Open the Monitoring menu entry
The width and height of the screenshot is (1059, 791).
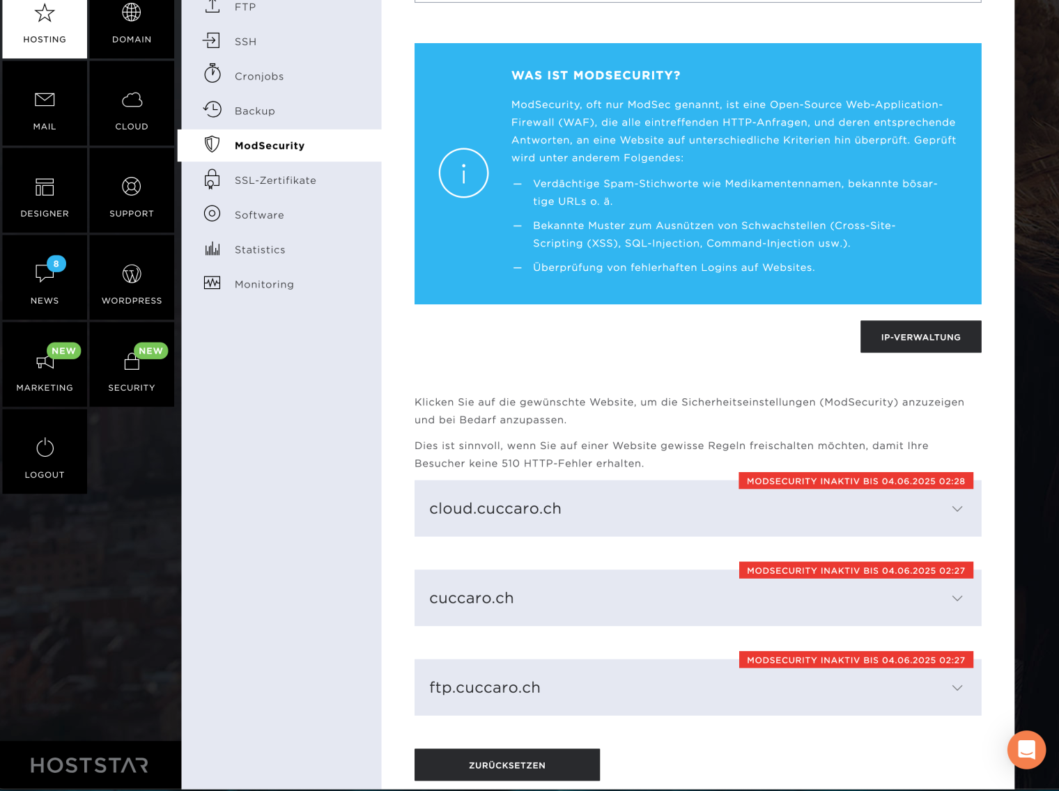(263, 285)
